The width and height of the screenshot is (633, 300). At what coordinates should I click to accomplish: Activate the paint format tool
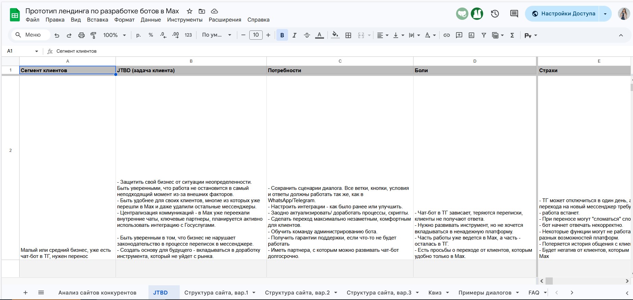click(93, 35)
